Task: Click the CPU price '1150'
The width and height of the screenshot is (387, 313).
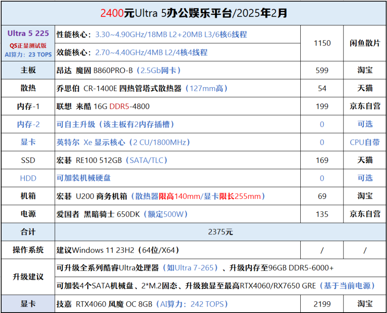Action: [322, 43]
